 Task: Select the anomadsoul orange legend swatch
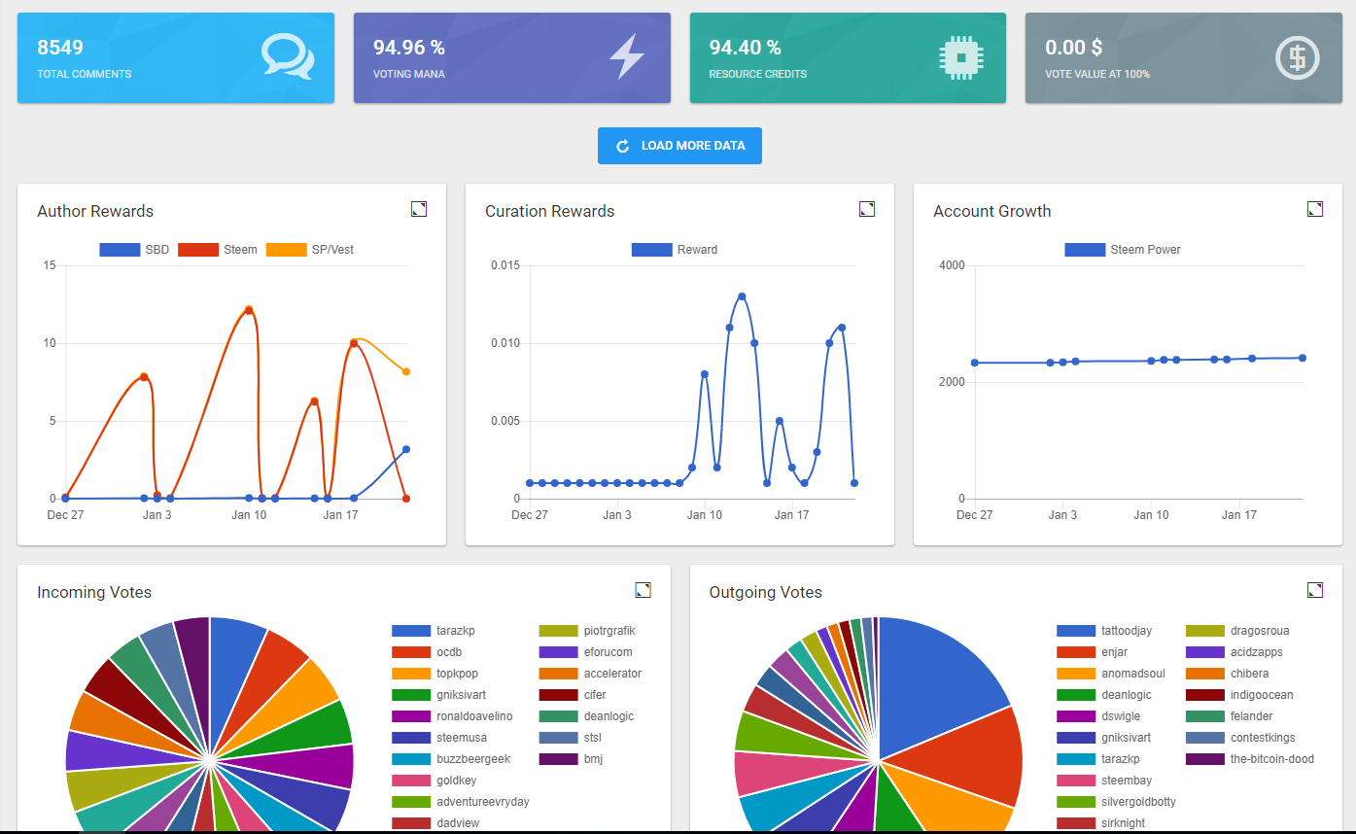click(x=1076, y=674)
